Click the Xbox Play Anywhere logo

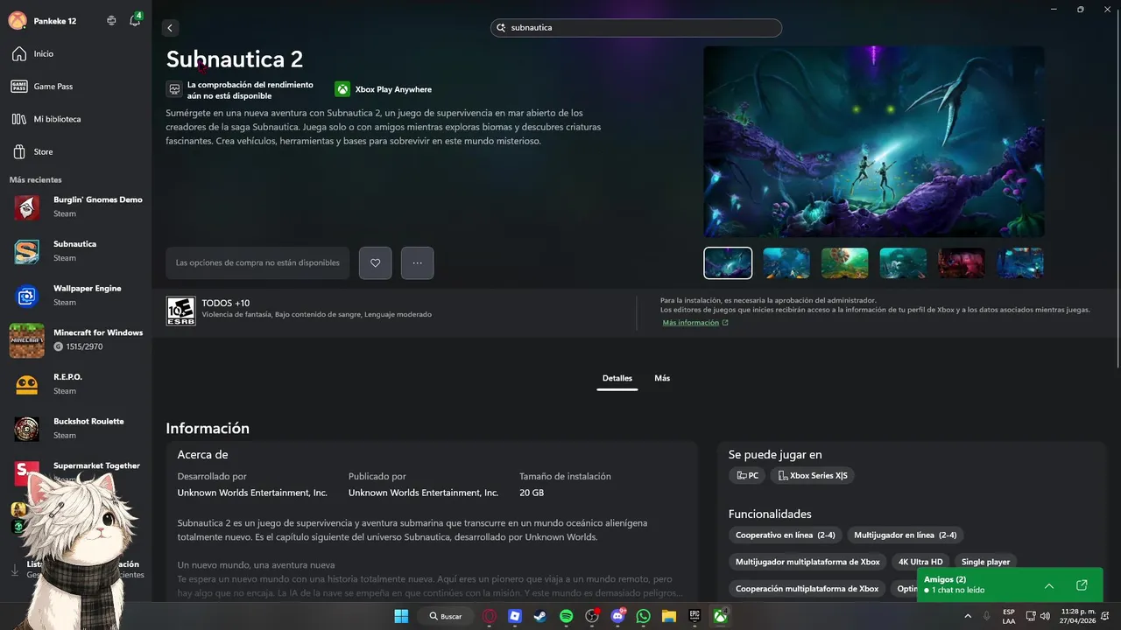point(342,89)
